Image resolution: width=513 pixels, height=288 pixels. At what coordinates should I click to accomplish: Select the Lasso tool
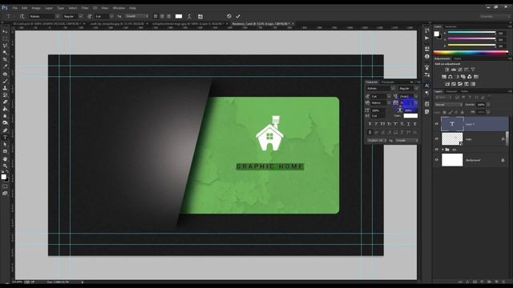click(5, 46)
